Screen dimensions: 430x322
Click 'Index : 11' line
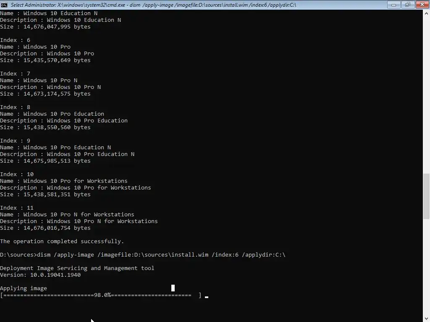click(17, 208)
